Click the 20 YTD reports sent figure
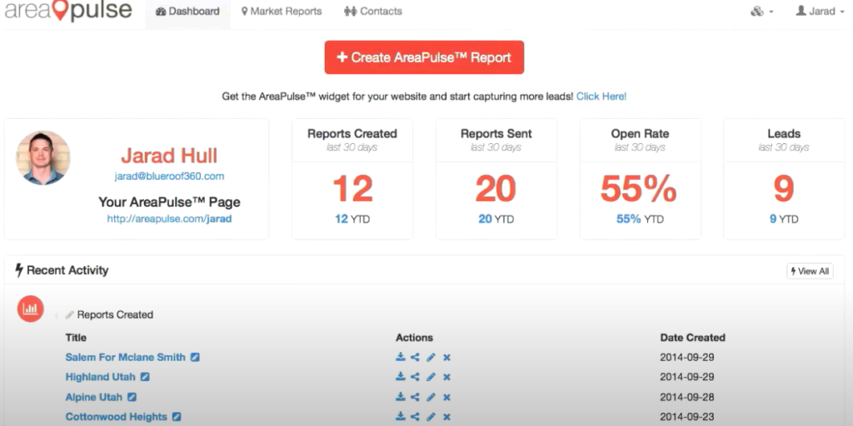The width and height of the screenshot is (853, 426). (x=496, y=219)
